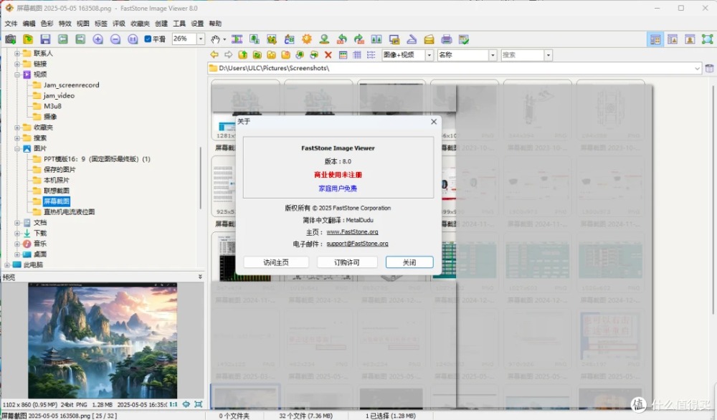Open the 26% zoom level dropdown
Screen dimensions: 717x420
coord(200,39)
